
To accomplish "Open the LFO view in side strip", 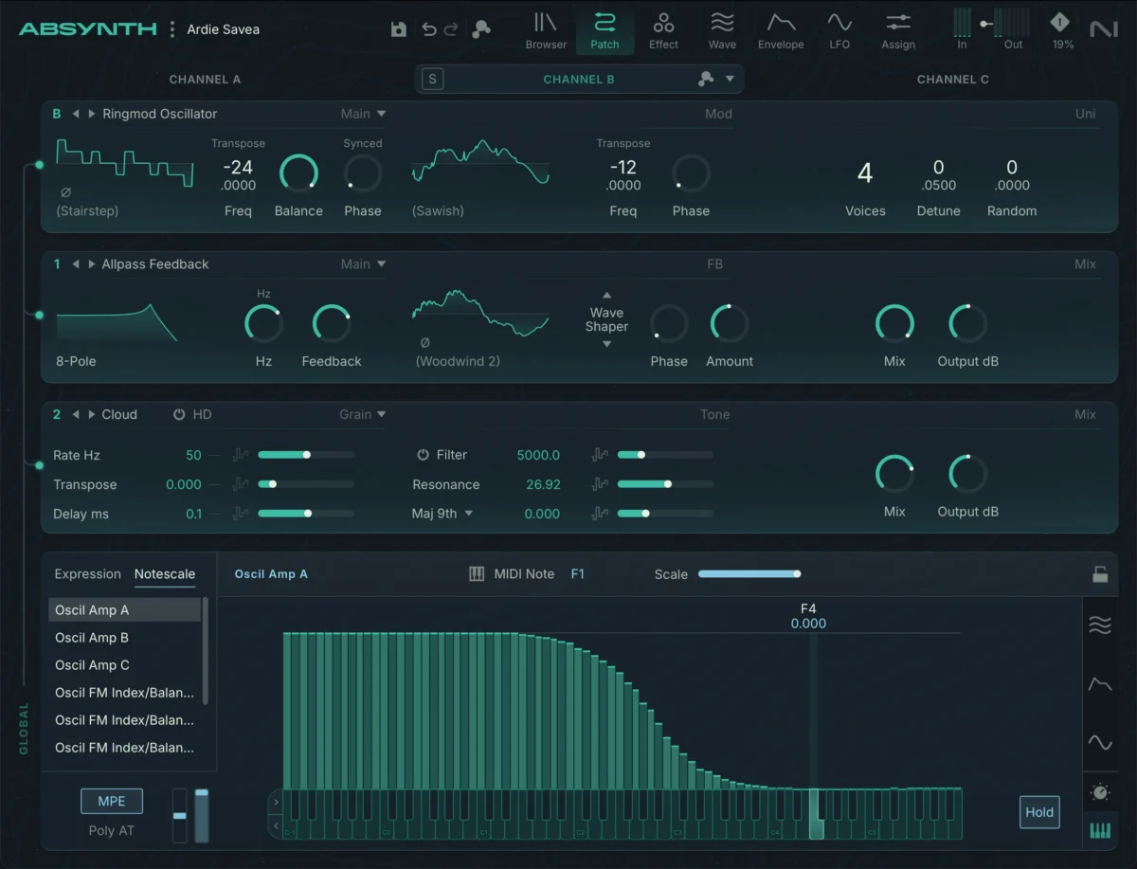I will [1100, 742].
